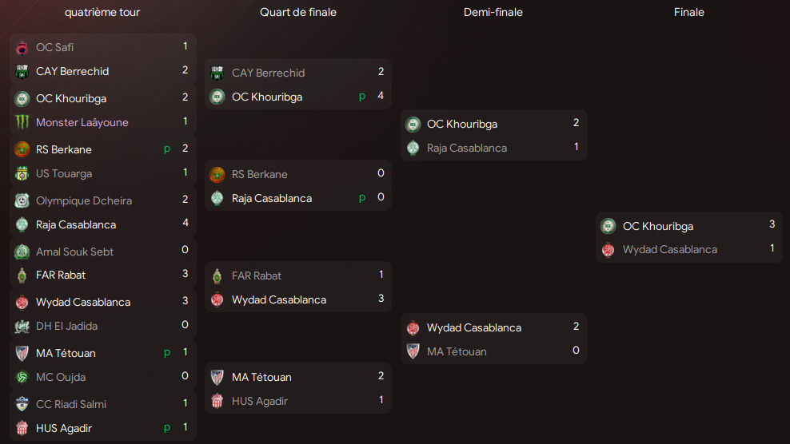
Task: Select the Quart de finale header
Action: 297,12
